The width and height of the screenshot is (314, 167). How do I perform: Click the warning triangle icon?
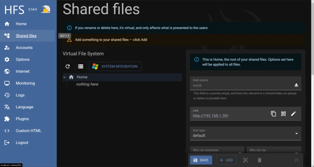coord(69,40)
